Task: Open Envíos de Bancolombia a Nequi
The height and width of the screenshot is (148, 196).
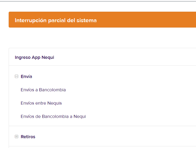Action: point(53,116)
